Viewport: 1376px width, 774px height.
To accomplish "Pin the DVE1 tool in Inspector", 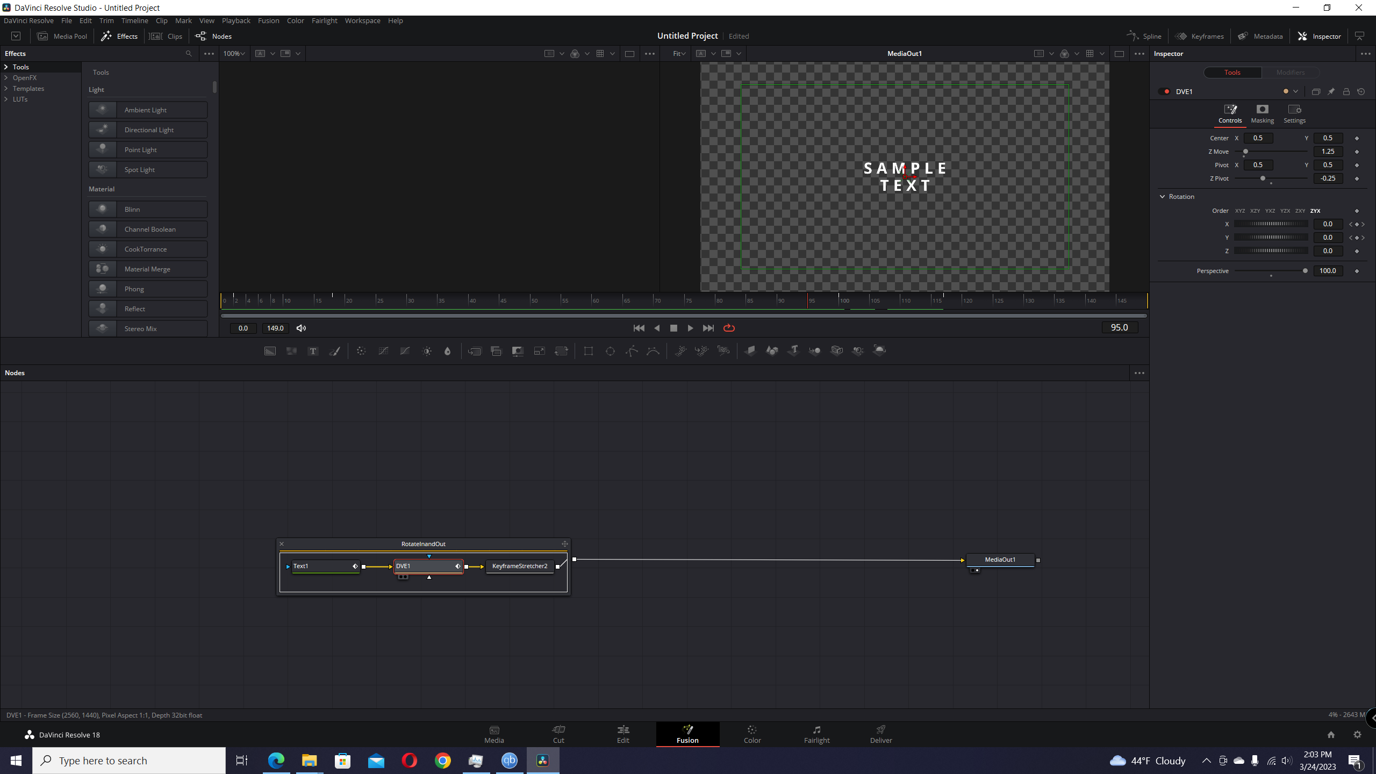I will 1331,92.
